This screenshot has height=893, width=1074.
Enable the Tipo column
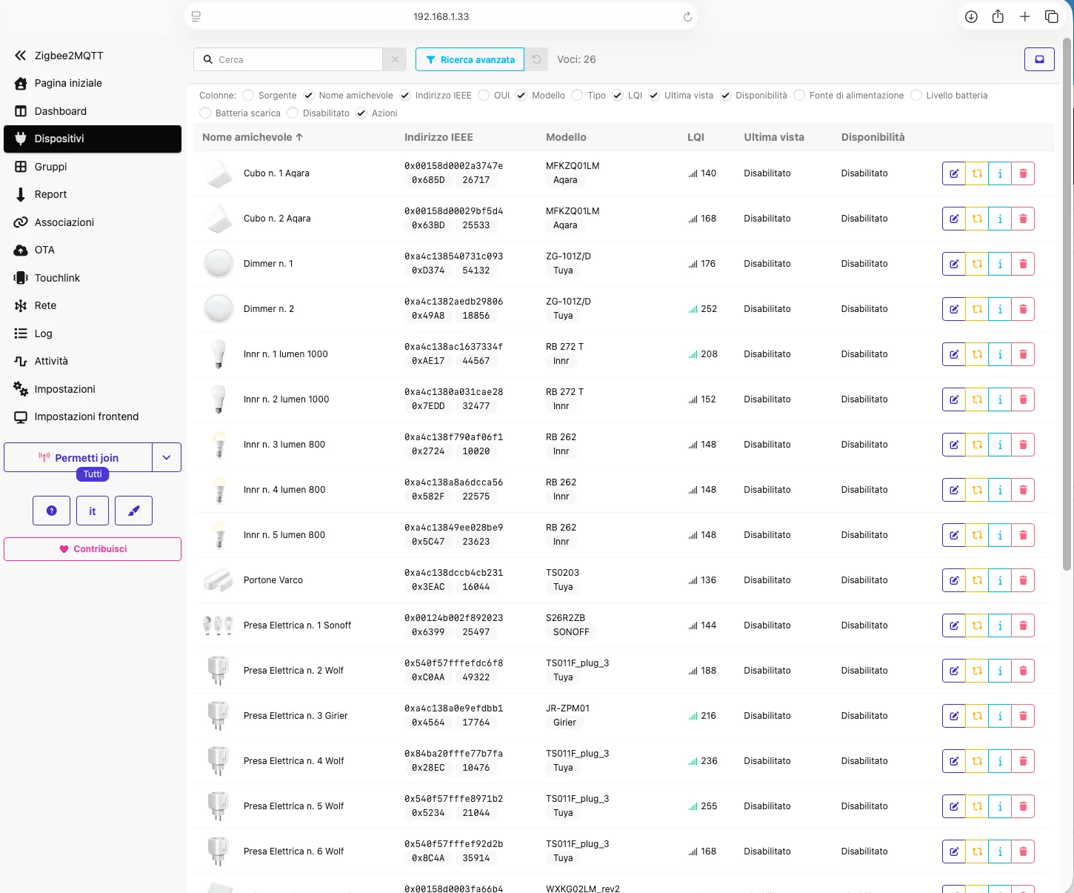coord(577,95)
